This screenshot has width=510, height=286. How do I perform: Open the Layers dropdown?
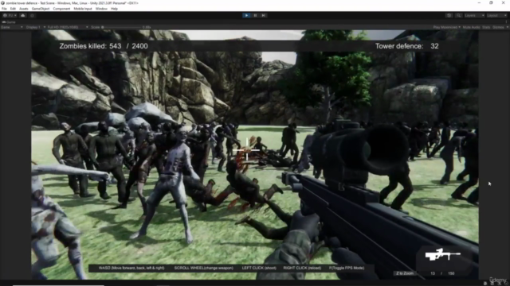pos(474,15)
